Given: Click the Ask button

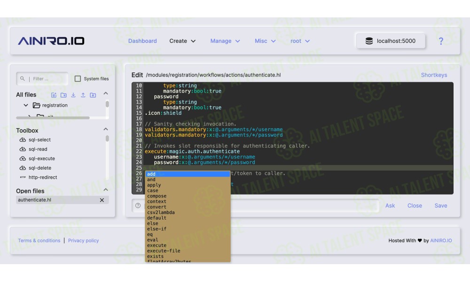Looking at the screenshot, I should (x=390, y=205).
